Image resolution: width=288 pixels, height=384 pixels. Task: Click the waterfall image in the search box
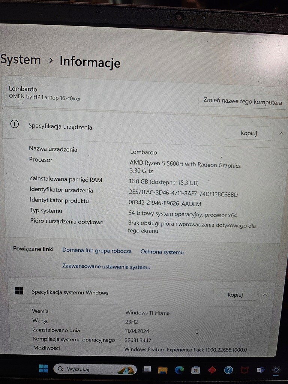coord(126,370)
